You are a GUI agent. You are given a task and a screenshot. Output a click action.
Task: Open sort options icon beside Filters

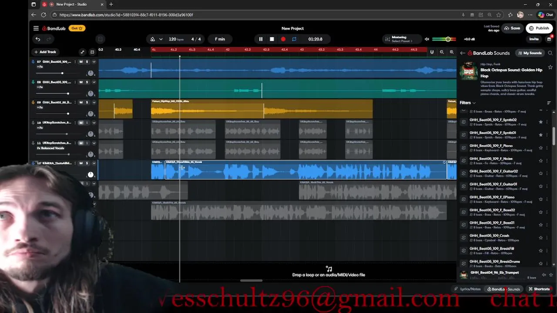click(549, 103)
